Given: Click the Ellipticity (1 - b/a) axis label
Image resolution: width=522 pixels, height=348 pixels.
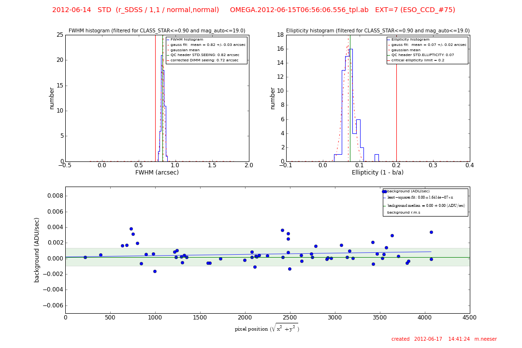Looking at the screenshot, I should click(377, 173).
